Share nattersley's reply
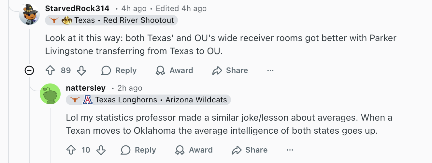 [250, 150]
